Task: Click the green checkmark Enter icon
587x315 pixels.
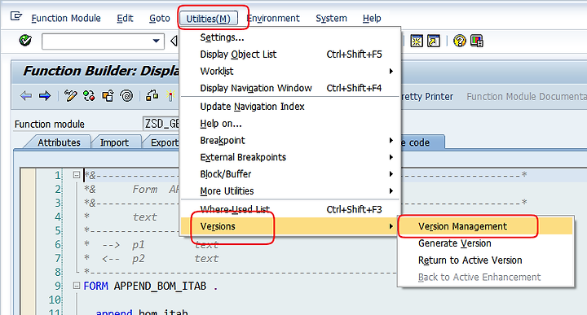Action: [25, 41]
